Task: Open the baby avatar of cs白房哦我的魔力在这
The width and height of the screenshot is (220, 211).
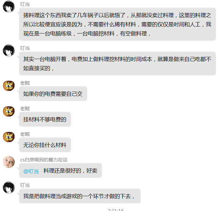Action: 9,162
